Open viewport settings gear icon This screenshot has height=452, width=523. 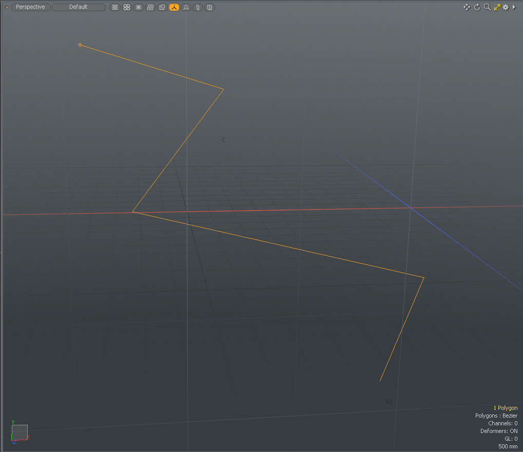506,7
